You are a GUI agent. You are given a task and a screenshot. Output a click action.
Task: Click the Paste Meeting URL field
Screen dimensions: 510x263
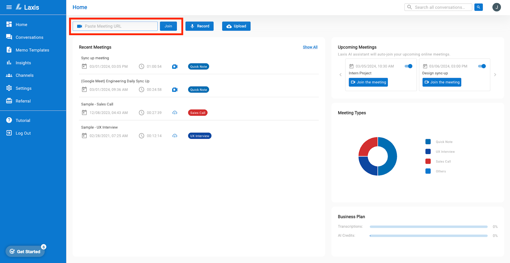click(115, 26)
